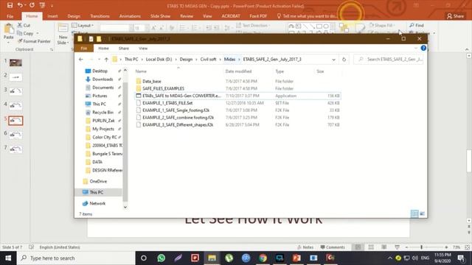This screenshot has height=265, width=472.
Task: Select ETABs_SAFE to MIDAS-Gen CONVERTER application file
Action: tap(237, 96)
